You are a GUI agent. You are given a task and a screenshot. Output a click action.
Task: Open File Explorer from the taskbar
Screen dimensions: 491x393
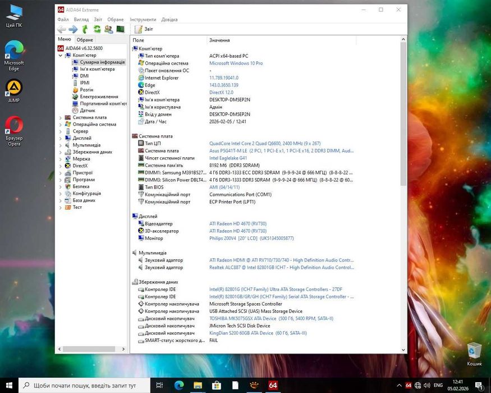click(198, 386)
